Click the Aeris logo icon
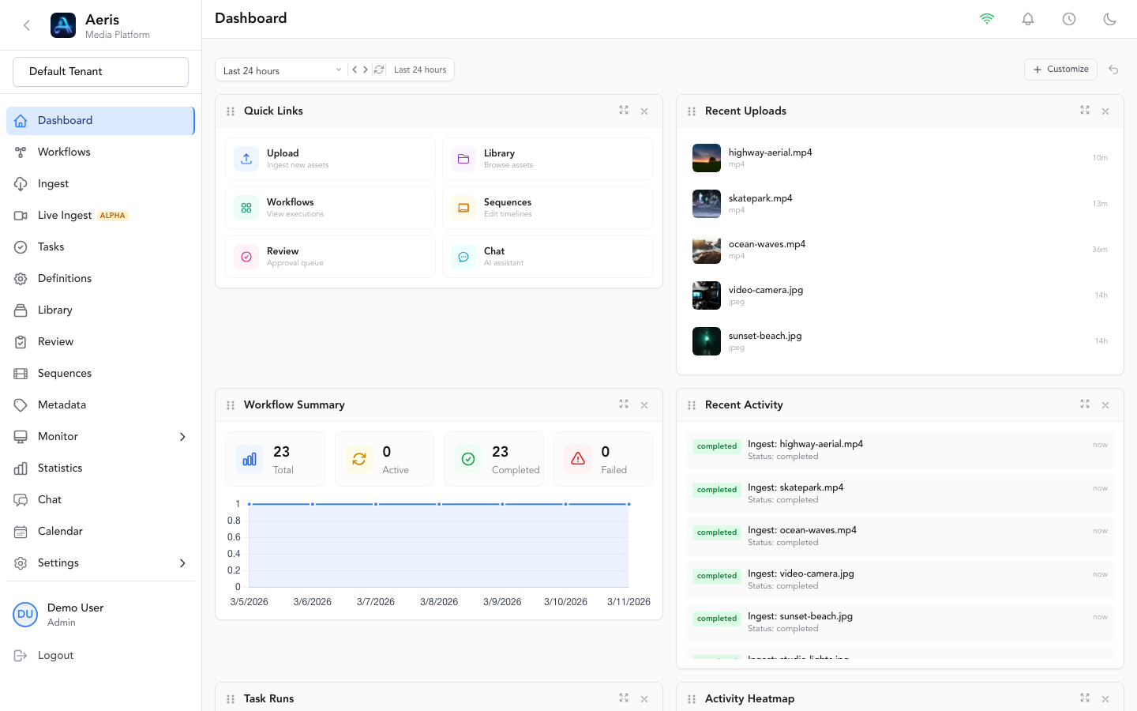This screenshot has height=711, width=1137. coord(63,25)
